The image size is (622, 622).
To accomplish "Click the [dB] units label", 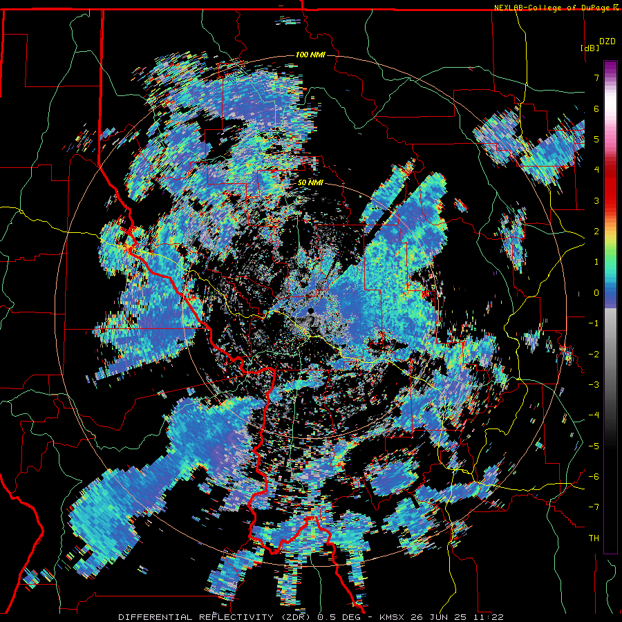I will [590, 48].
